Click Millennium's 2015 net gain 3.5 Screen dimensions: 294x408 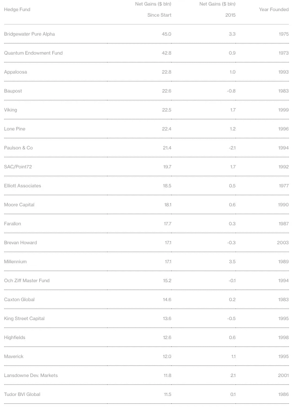(x=232, y=262)
